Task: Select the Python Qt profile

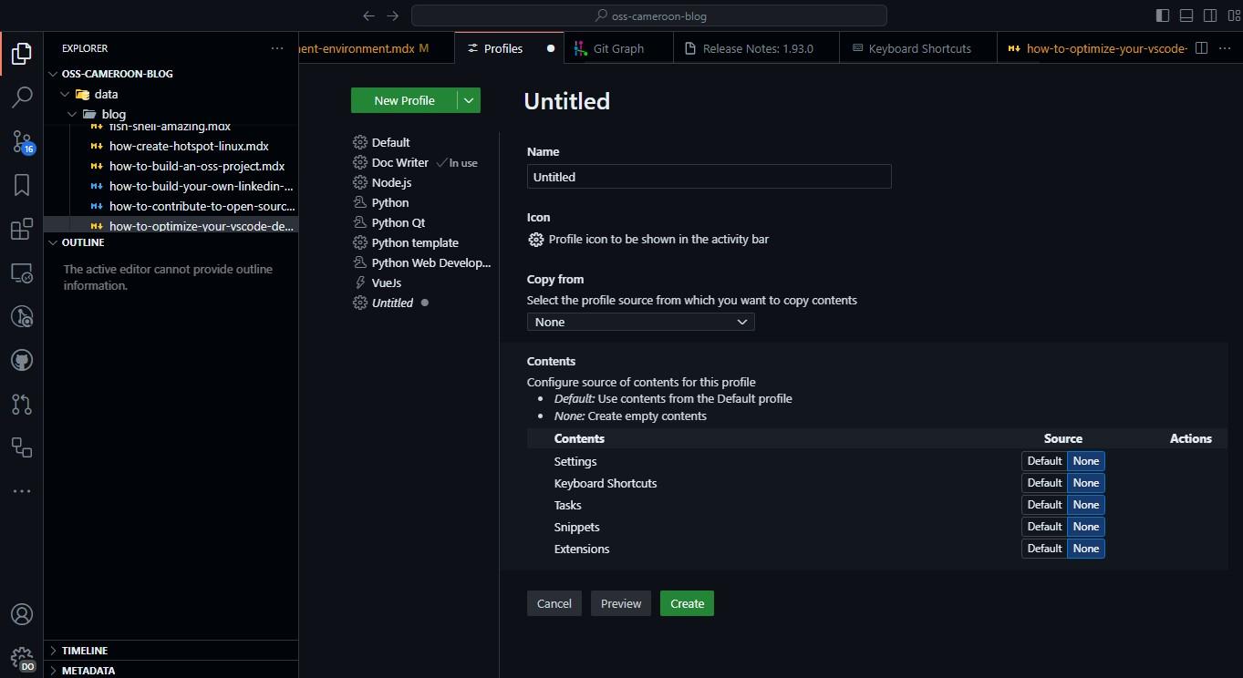Action: pyautogui.click(x=399, y=222)
